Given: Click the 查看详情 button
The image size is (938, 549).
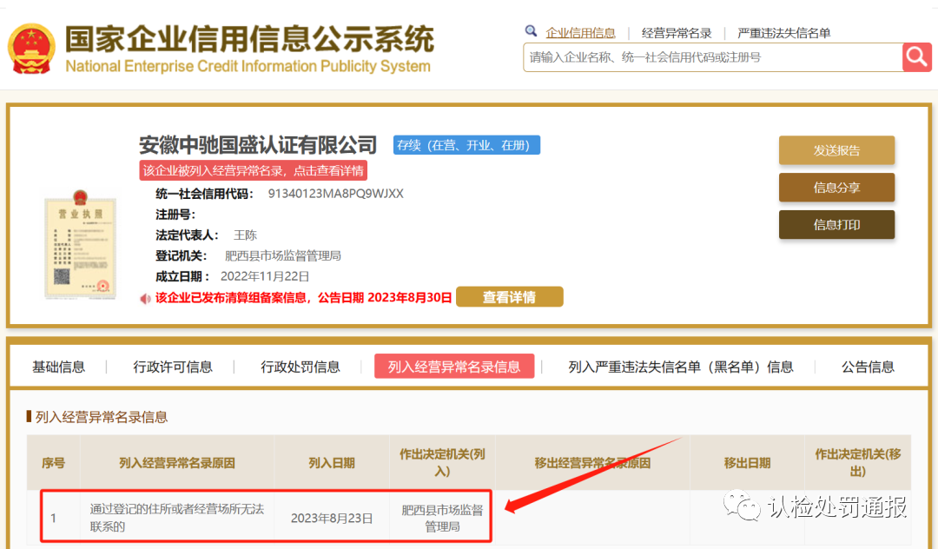Looking at the screenshot, I should click(509, 296).
